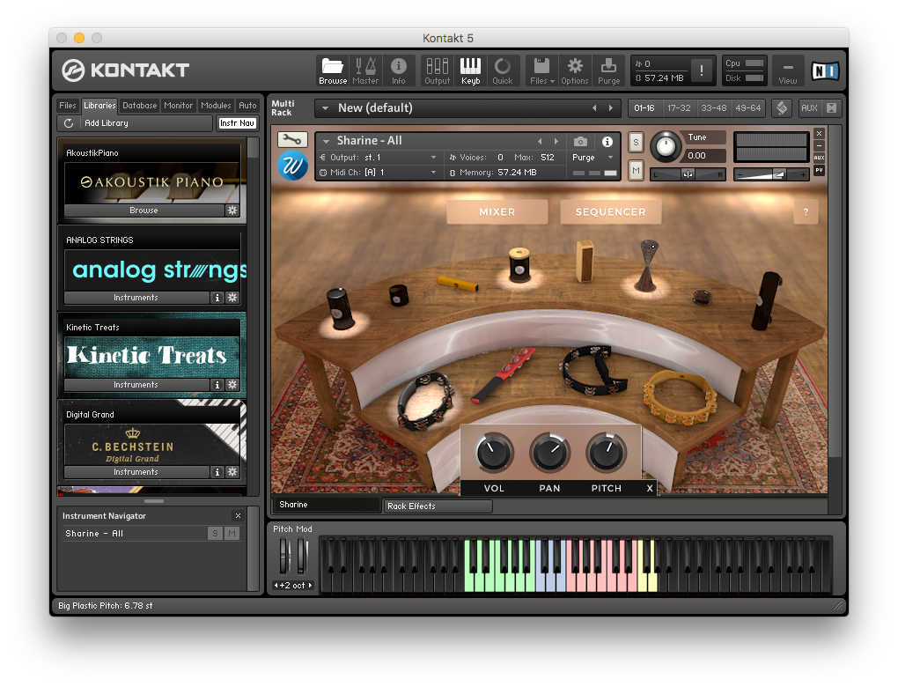The width and height of the screenshot is (898, 687).
Task: Open the Quick-load browser
Action: pyautogui.click(x=502, y=71)
